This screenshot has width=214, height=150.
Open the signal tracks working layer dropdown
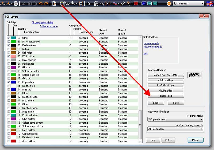(175, 120)
